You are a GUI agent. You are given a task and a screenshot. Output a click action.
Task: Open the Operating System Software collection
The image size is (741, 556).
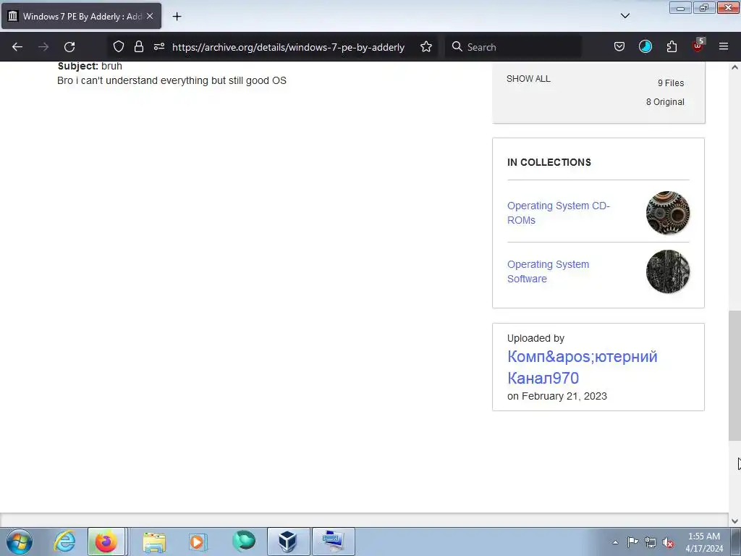(548, 271)
